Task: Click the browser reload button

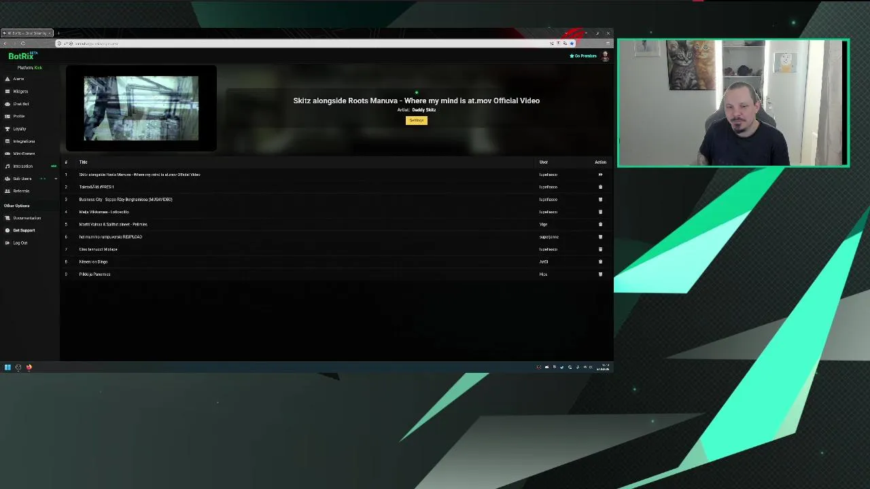Action: pyautogui.click(x=22, y=43)
